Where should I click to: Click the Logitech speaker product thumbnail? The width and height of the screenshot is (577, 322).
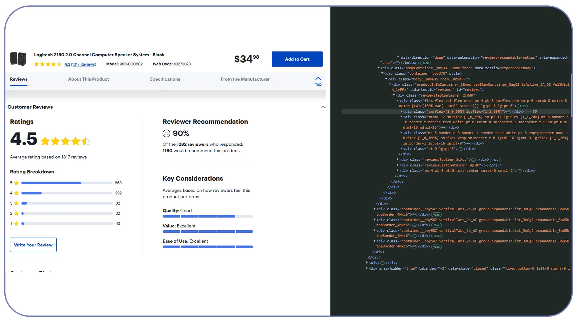pyautogui.click(x=18, y=59)
